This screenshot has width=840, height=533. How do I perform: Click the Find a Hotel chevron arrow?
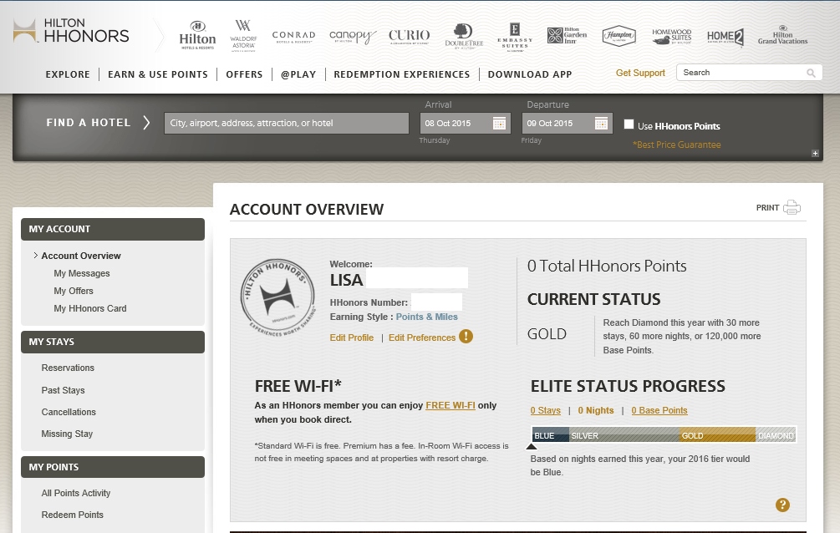(x=146, y=123)
